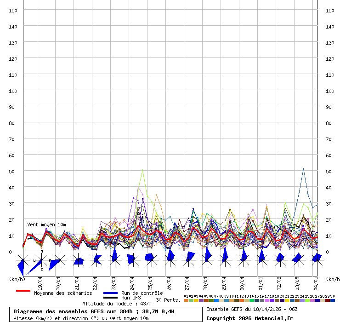This screenshot has width=340, height=322.
Task: Click the blue Run de contrôle legend line
Action: coord(110,293)
